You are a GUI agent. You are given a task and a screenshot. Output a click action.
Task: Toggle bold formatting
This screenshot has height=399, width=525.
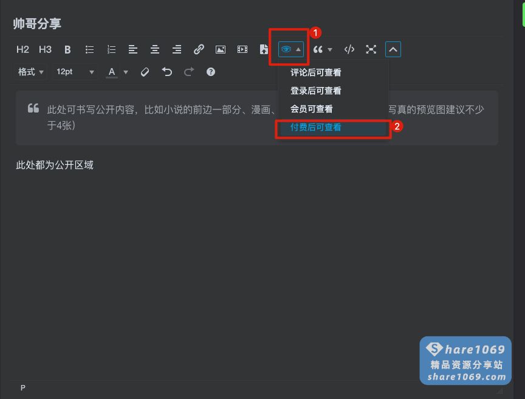pos(67,49)
